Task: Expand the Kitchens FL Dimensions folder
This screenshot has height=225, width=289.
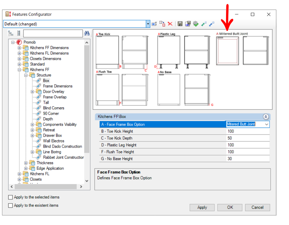Action: click(x=20, y=53)
